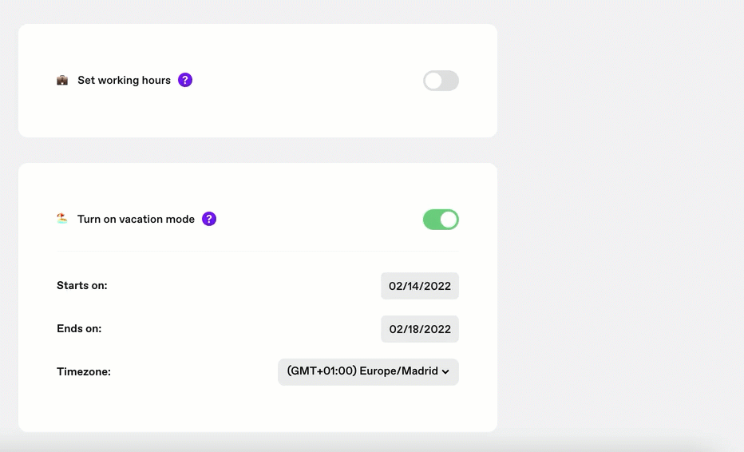Click the year 2022 in the start date
Viewport: 744px width, 452px height.
(x=438, y=286)
